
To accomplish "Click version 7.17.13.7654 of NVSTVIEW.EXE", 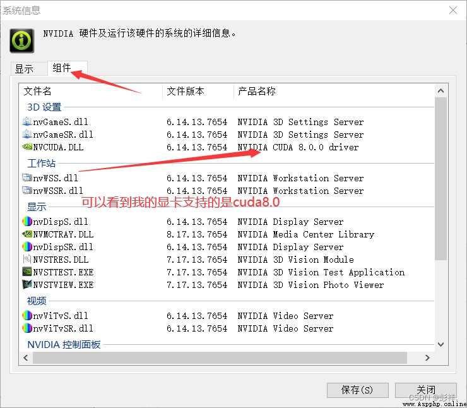I will click(197, 285).
